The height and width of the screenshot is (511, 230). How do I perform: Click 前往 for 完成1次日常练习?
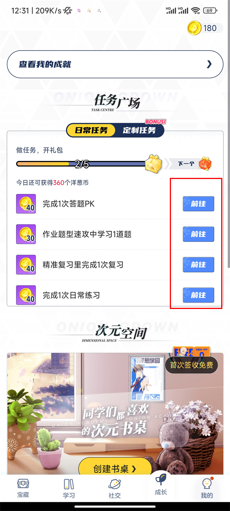pos(199,295)
